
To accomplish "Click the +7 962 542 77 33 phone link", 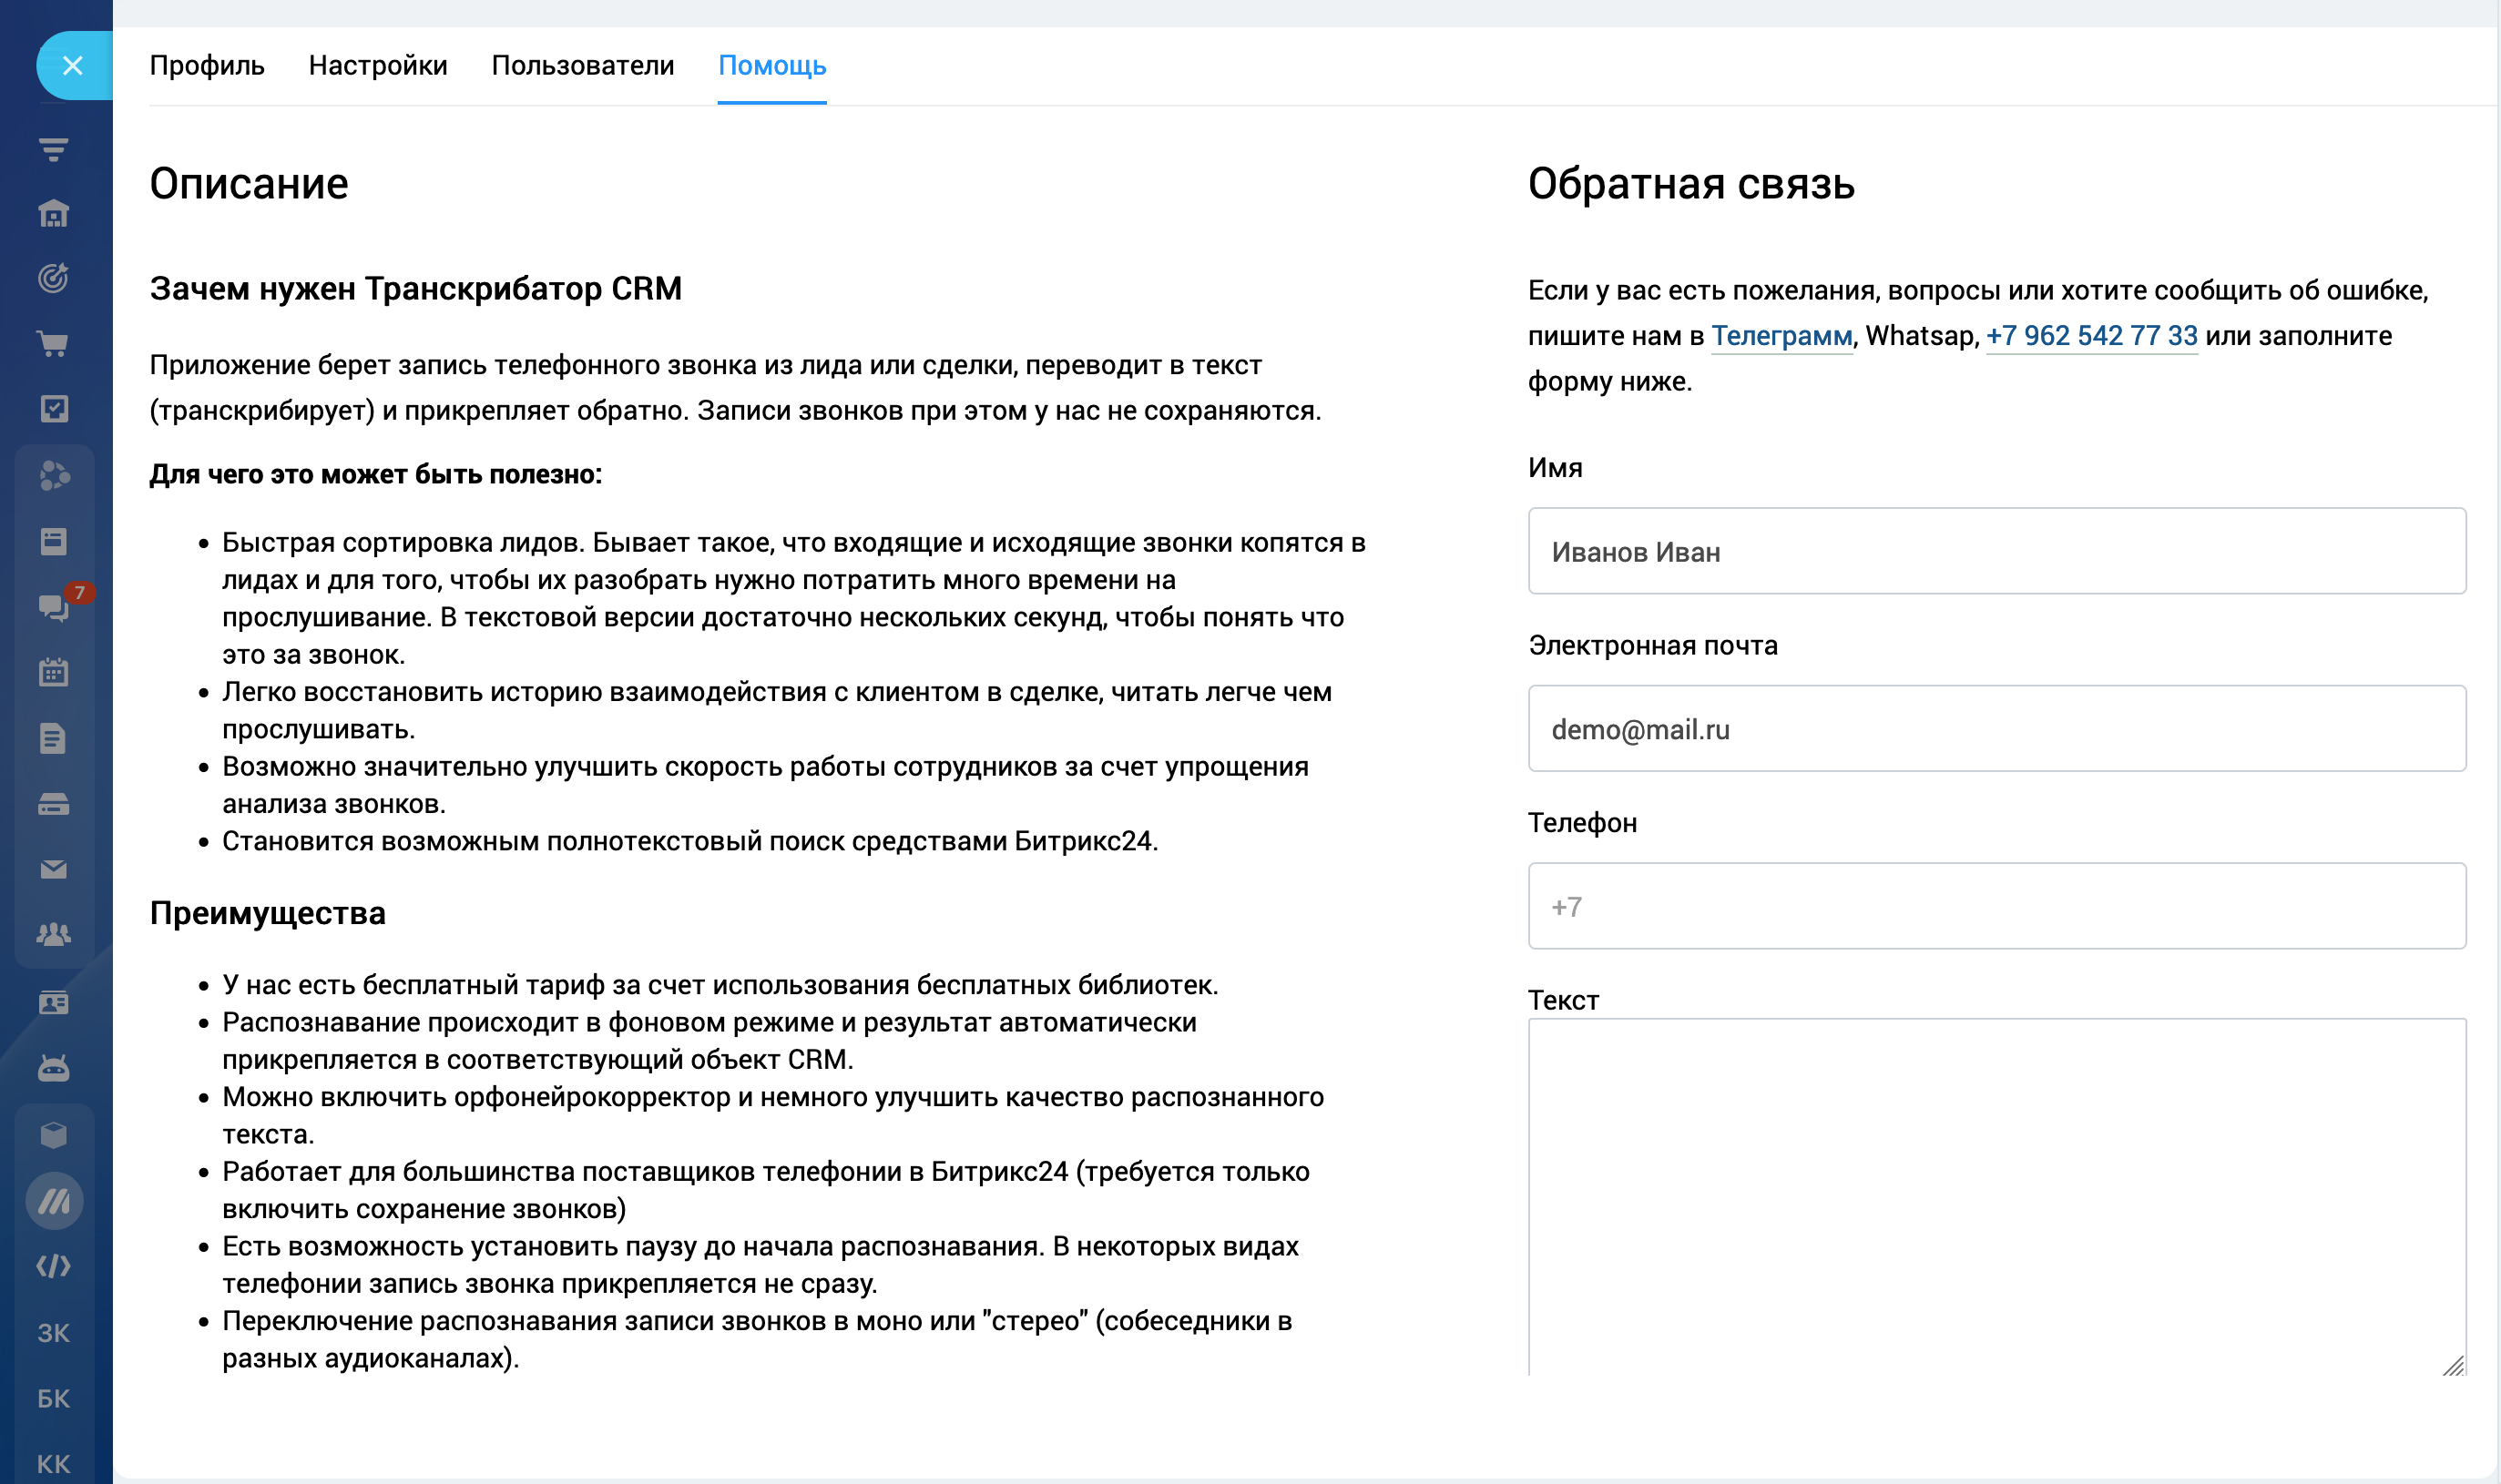I will [x=2091, y=336].
